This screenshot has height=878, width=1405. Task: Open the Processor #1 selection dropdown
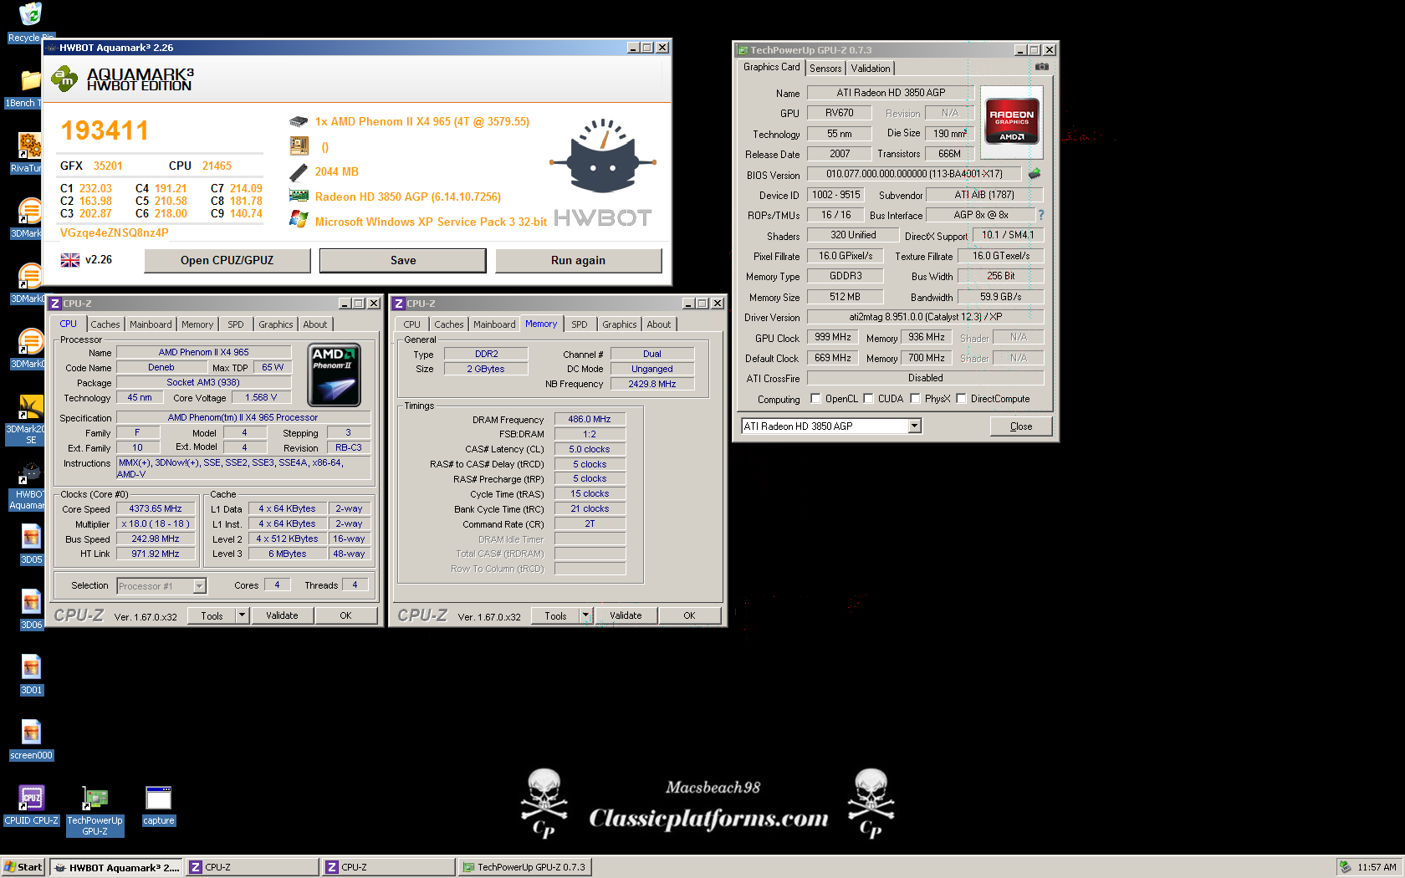pyautogui.click(x=199, y=586)
